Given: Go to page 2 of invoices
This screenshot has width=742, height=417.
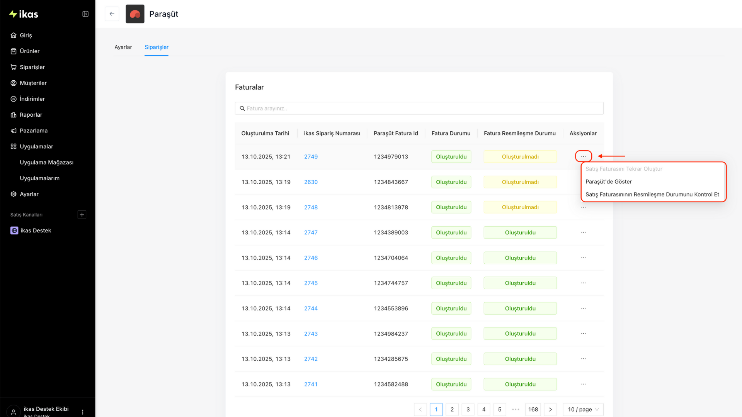Looking at the screenshot, I should click(x=452, y=409).
